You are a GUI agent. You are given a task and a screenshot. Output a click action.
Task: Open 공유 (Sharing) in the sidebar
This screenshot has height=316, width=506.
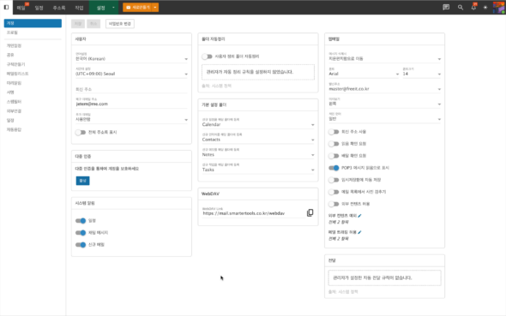tap(10, 55)
